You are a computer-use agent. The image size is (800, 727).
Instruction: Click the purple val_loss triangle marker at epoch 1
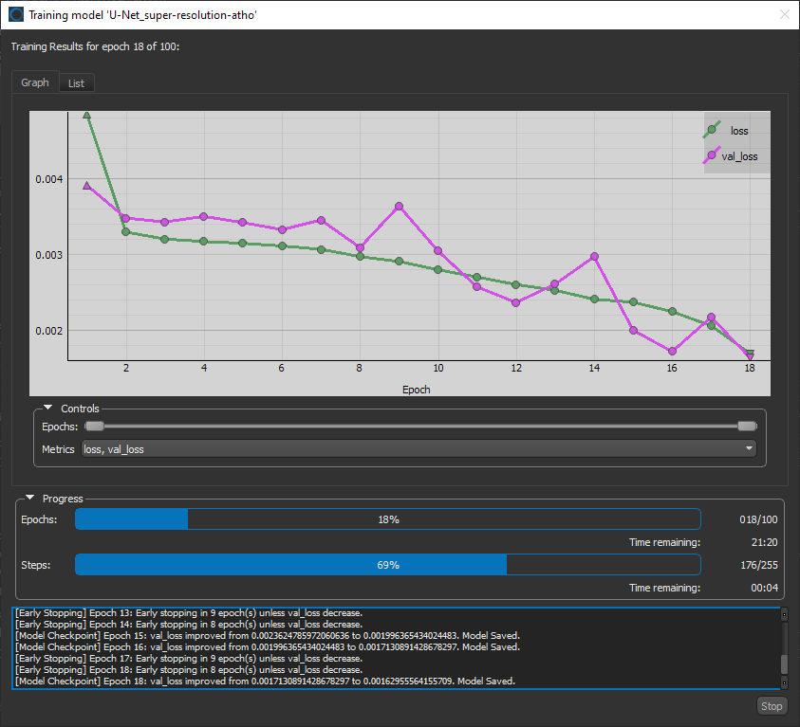tap(87, 186)
